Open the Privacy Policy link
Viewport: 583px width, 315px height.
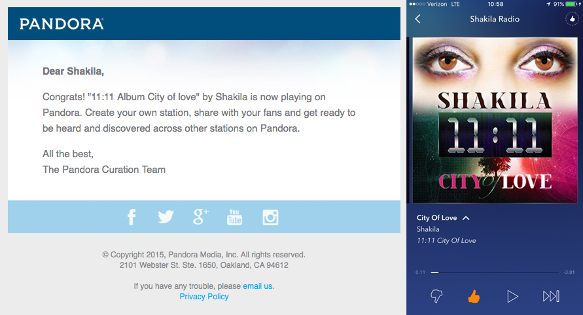[x=203, y=297]
